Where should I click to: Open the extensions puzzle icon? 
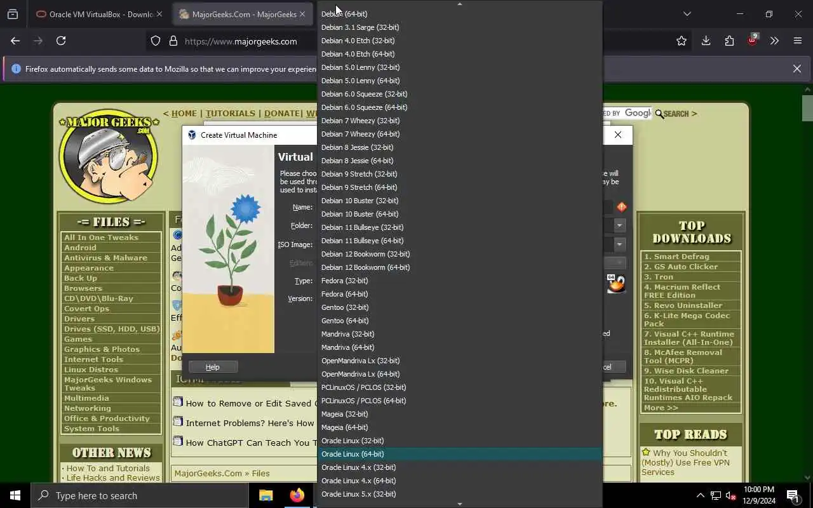click(729, 41)
